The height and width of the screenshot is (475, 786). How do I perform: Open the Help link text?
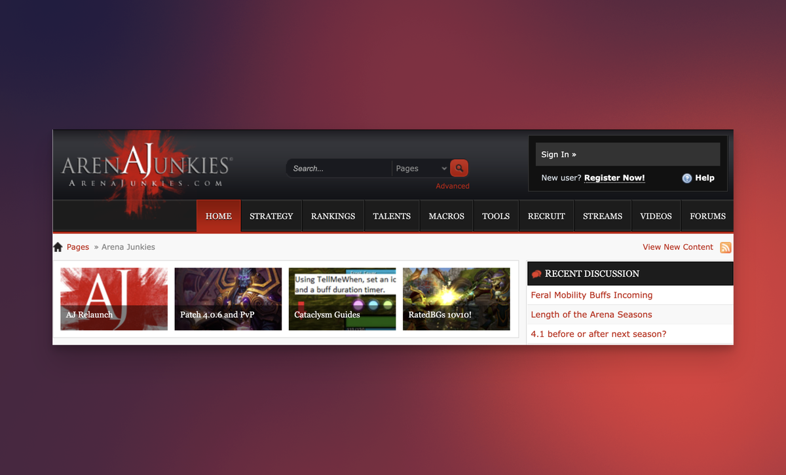coord(705,178)
